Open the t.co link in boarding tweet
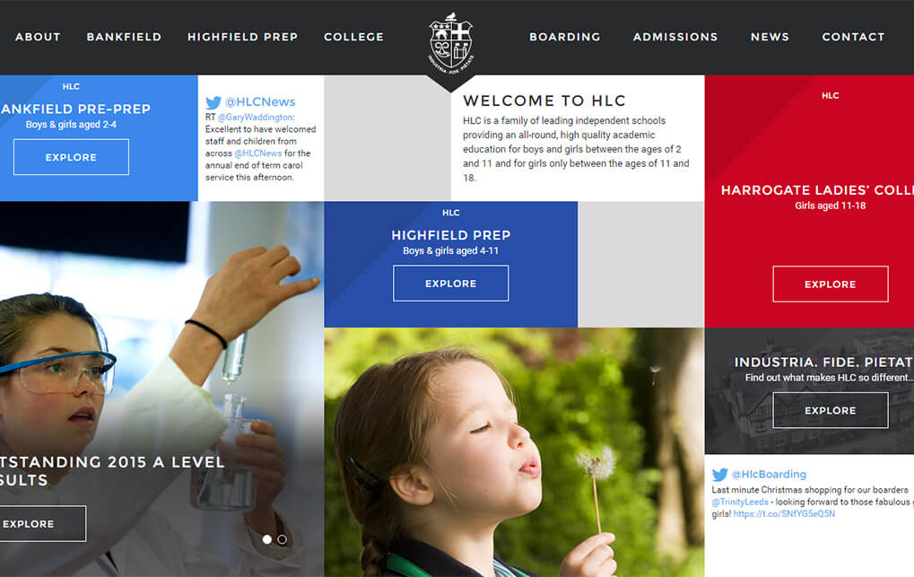 coord(784,514)
